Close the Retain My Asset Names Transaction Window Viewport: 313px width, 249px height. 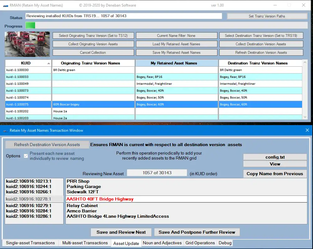coord(307,130)
